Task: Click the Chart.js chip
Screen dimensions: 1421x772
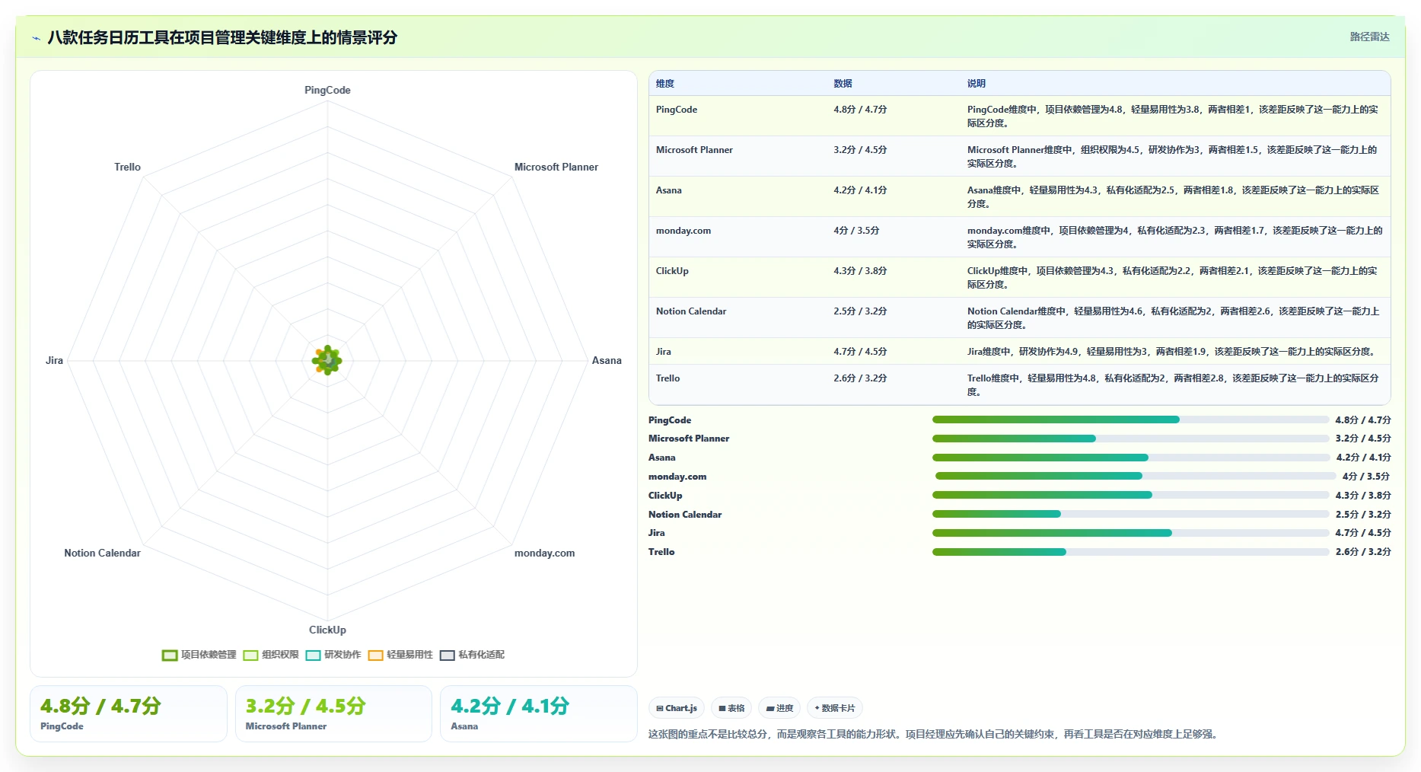Action: 677,708
